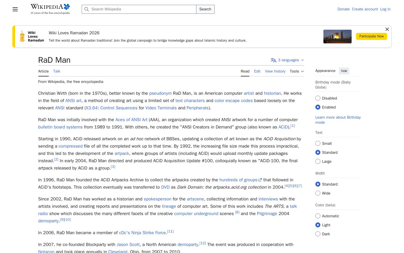Choose Large text size
This screenshot has width=404, height=253.
pyautogui.click(x=318, y=161)
